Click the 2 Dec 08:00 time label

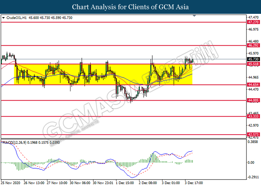pyautogui.click(x=148, y=183)
